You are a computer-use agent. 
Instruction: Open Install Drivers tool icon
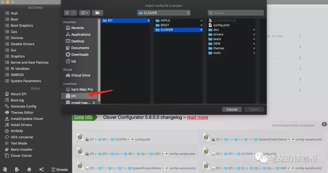[7, 125]
